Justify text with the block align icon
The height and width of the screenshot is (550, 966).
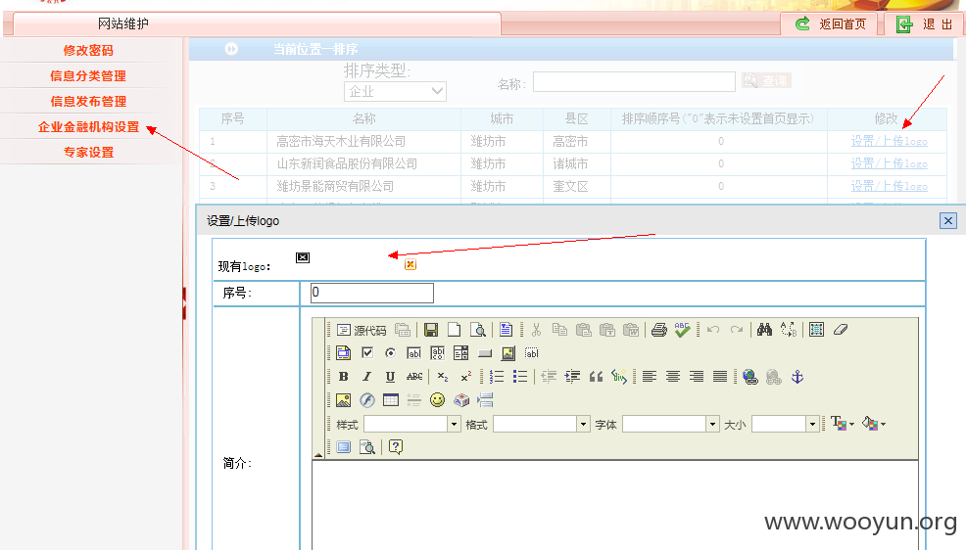[719, 377]
